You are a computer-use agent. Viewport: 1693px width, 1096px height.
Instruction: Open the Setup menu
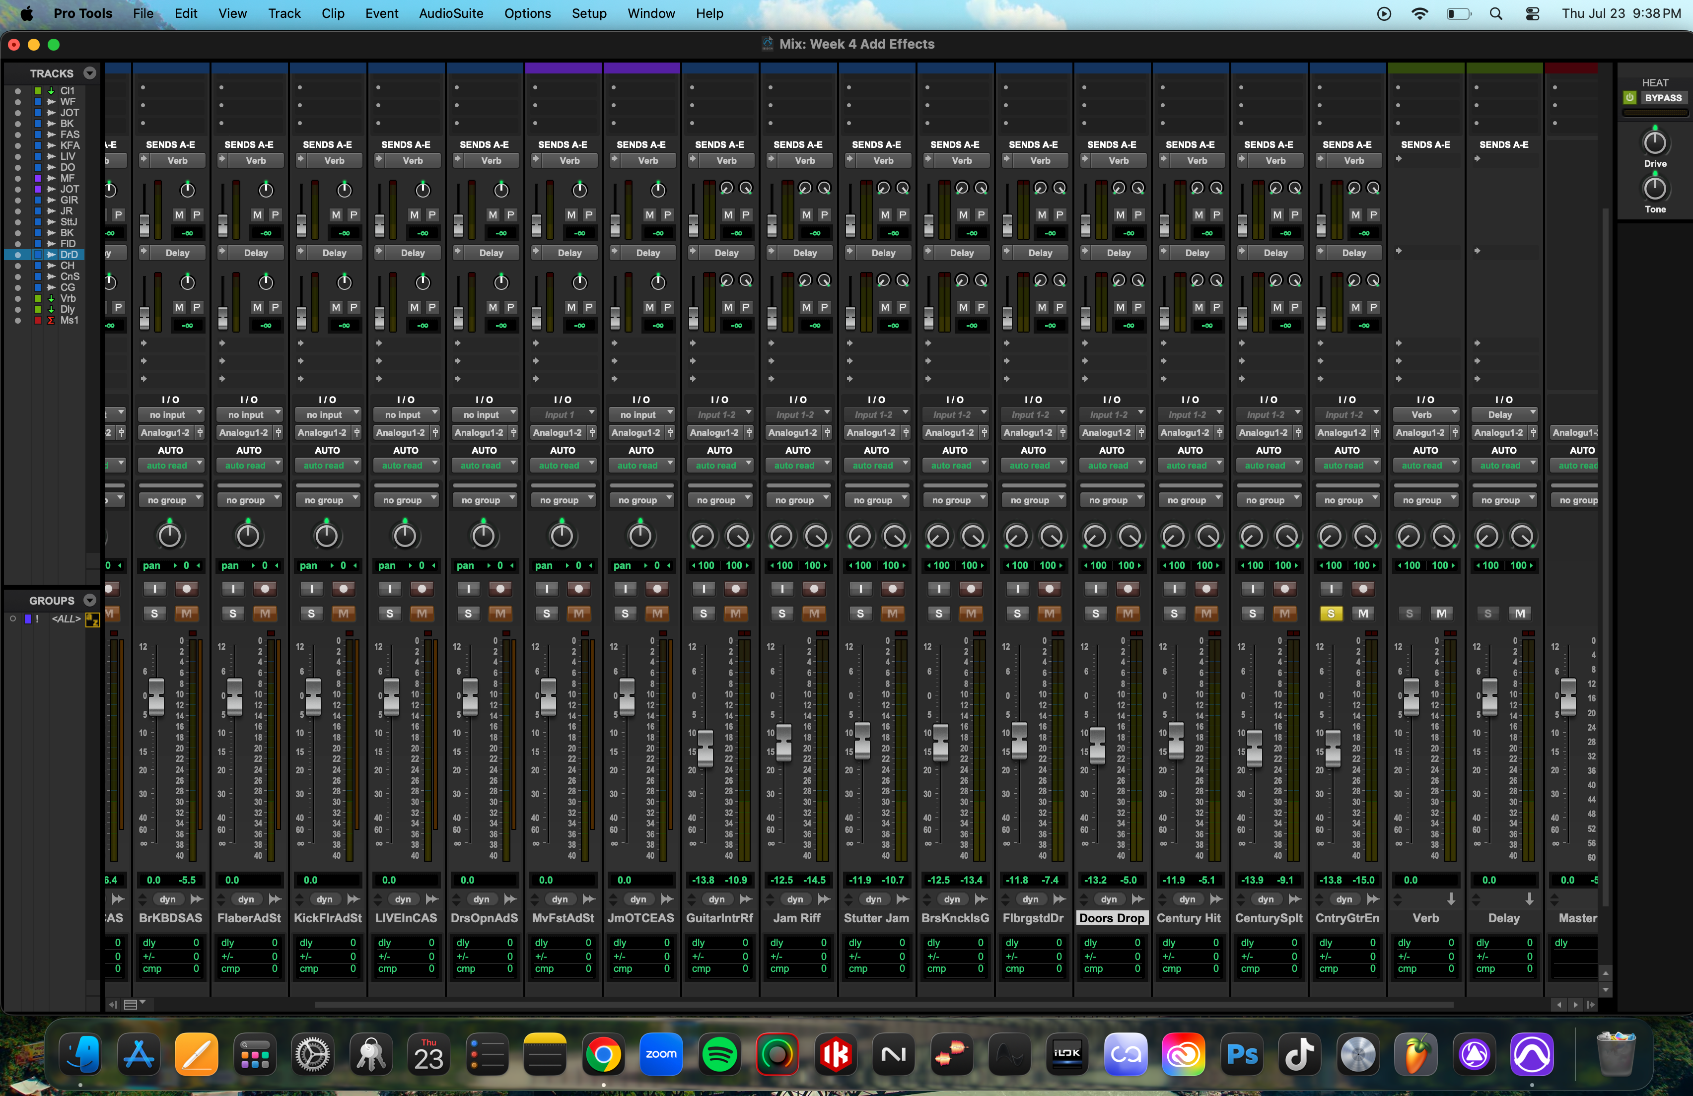(x=588, y=13)
